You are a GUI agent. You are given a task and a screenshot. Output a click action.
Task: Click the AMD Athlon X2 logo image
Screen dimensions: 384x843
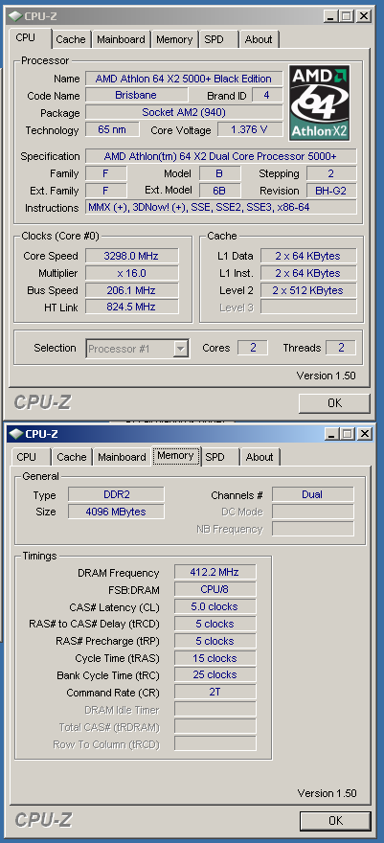click(320, 103)
